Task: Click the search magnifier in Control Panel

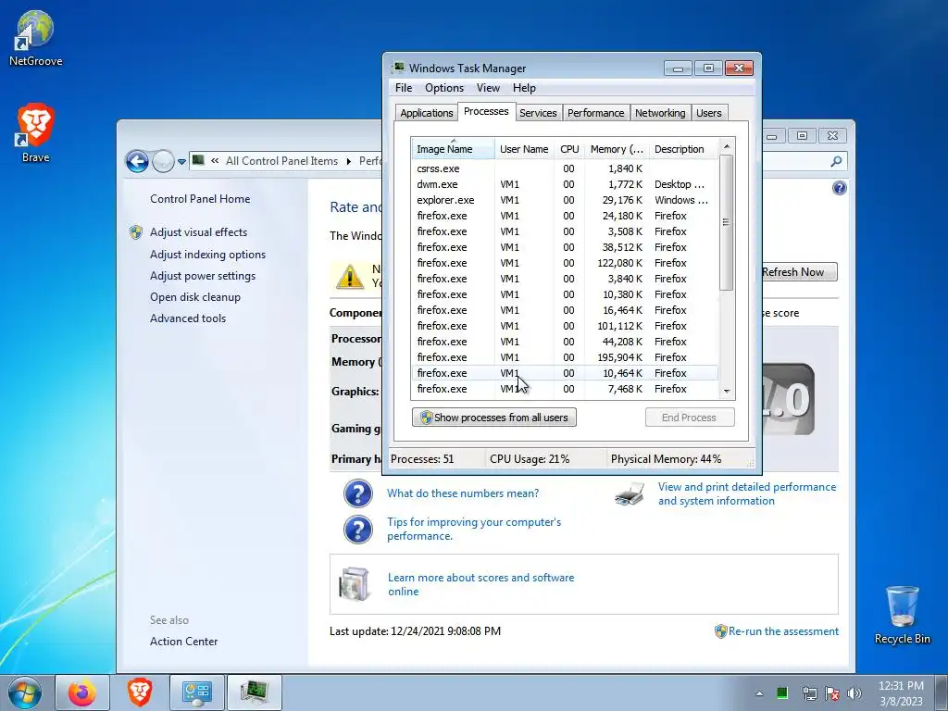Action: (x=836, y=161)
